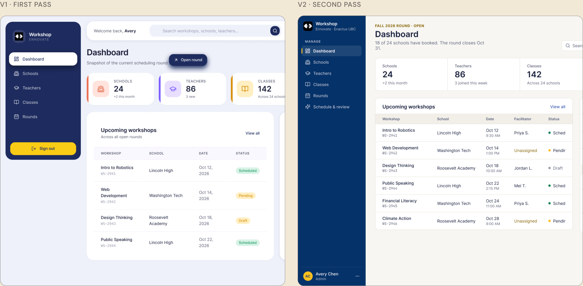Click the Schools building icon in V1 sidebar
Viewport: 583px width, 286px height.
[x=16, y=74]
